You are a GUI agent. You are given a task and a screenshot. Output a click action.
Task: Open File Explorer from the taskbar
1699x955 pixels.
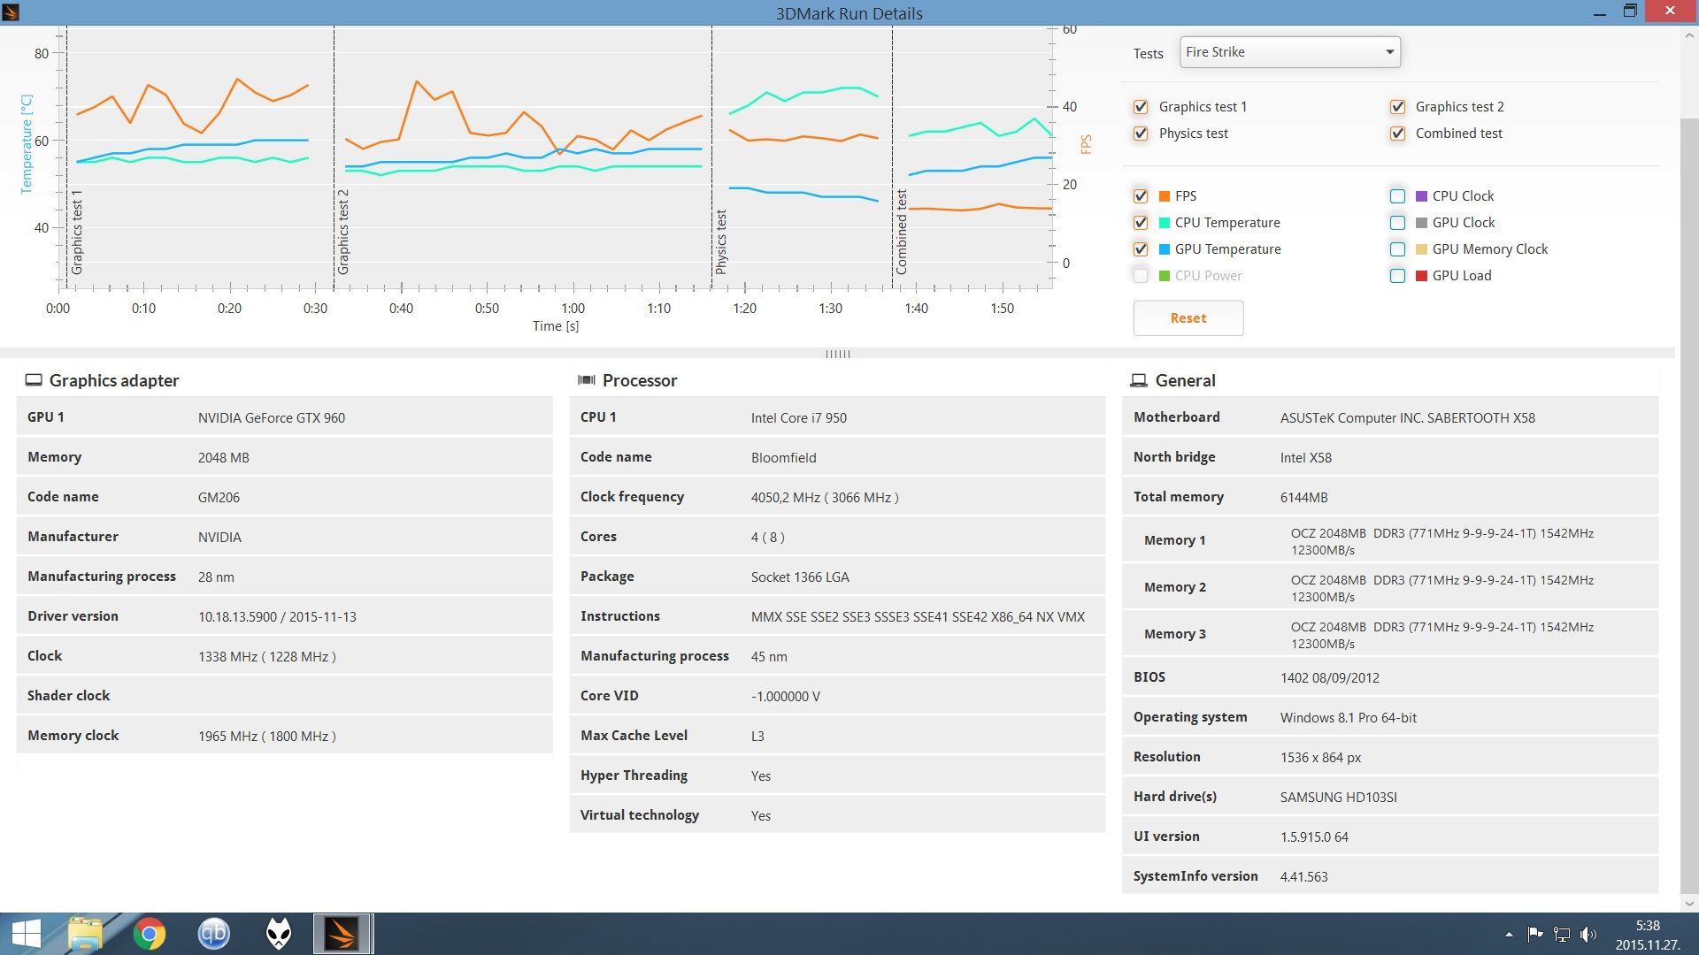pos(85,934)
